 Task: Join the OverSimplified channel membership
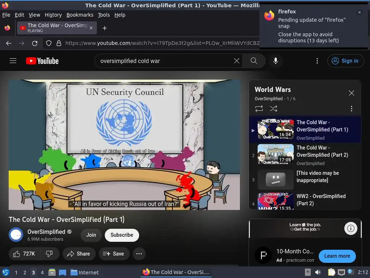(x=91, y=235)
